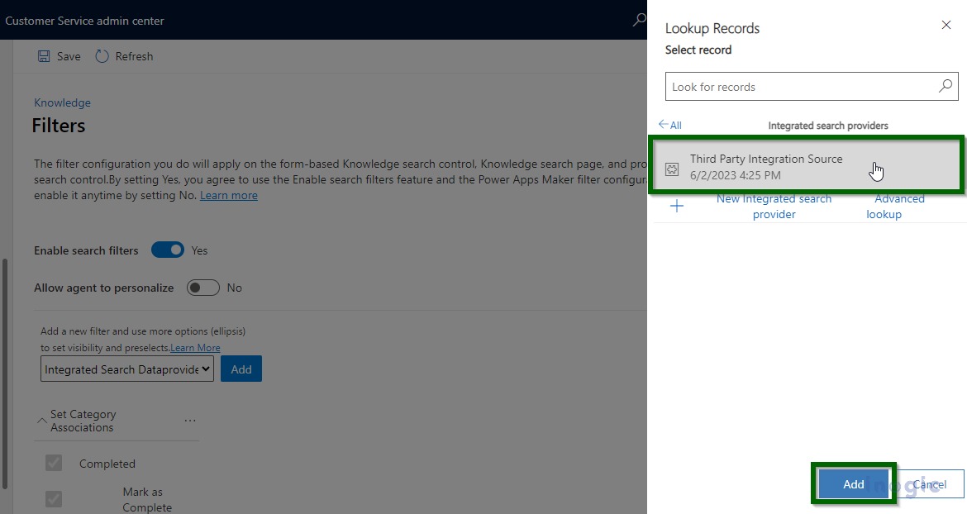Viewport: 967px width, 514px height.
Task: Click the left vertical scrollbar
Action: (x=6, y=373)
